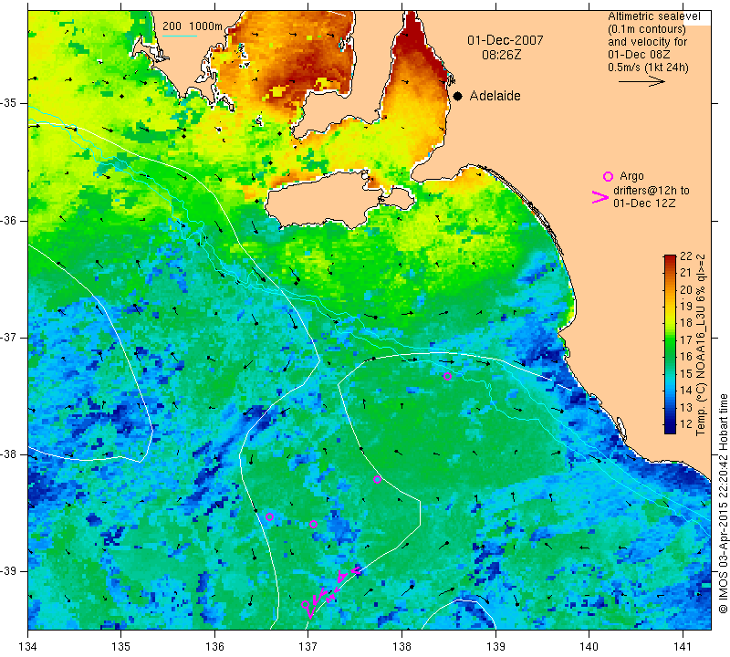Viewport: 730px width, 657px height.
Task: Click the northernmost Argo float circle on the map
Action: click(x=447, y=377)
